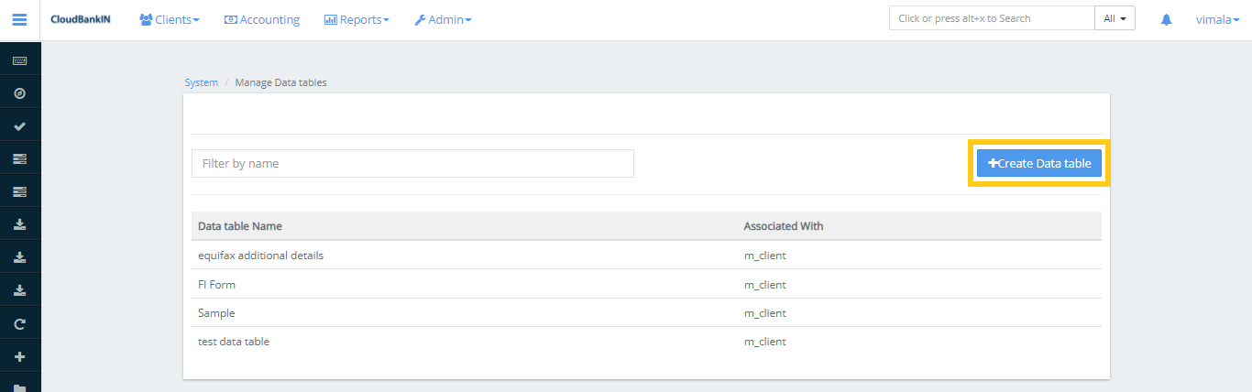The height and width of the screenshot is (392, 1252).
Task: Open the notifications bell
Action: click(x=1166, y=19)
